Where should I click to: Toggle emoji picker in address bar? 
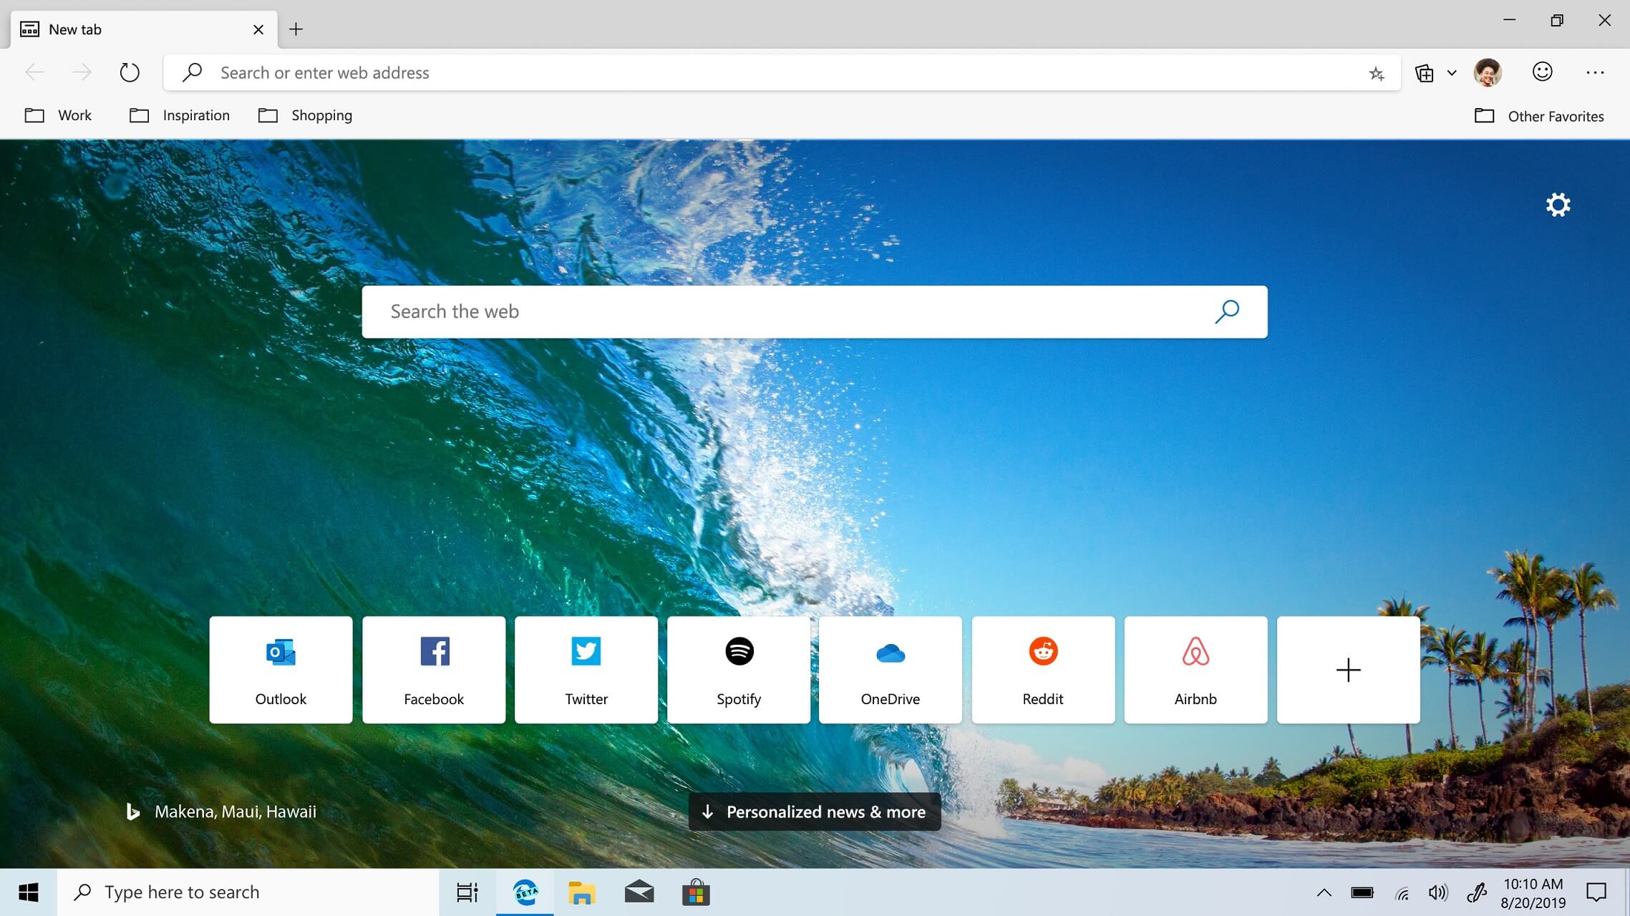(1543, 73)
